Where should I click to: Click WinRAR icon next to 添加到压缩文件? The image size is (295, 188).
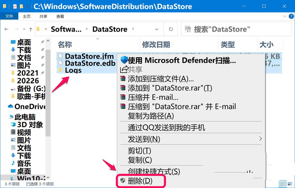coord(123,79)
